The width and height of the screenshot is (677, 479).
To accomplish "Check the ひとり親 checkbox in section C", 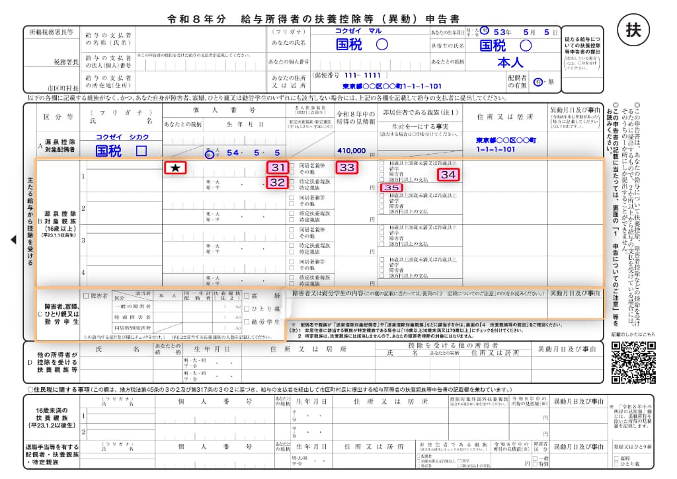I will (247, 309).
